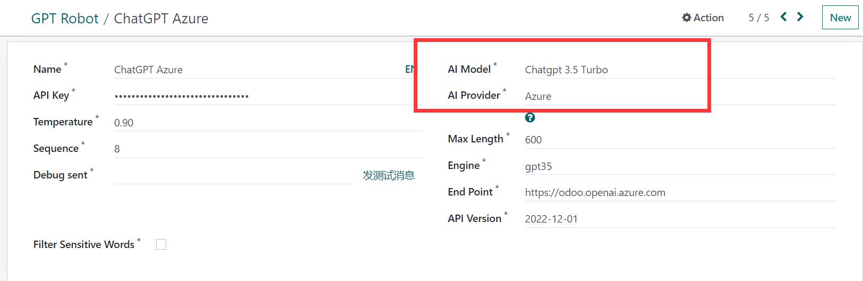Click the 发测试消息 test message link
863x281 pixels.
388,175
